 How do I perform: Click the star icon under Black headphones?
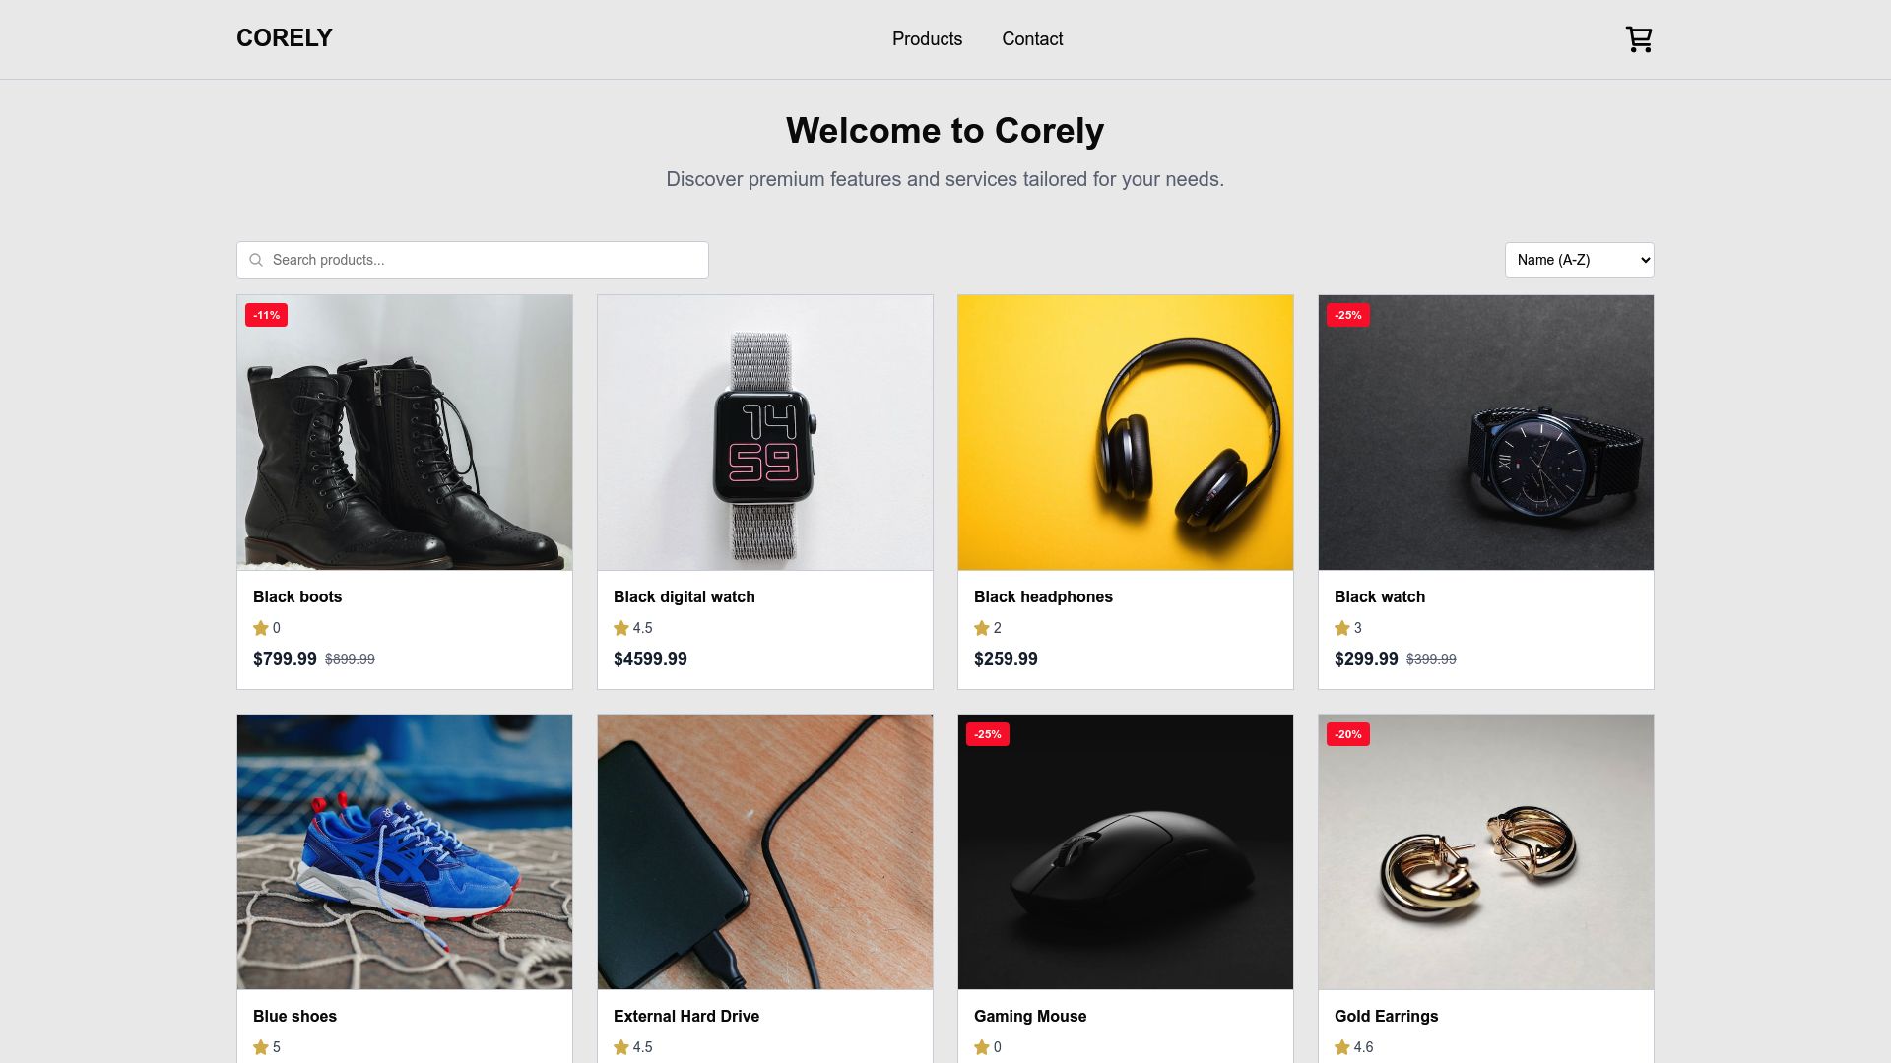pyautogui.click(x=982, y=628)
